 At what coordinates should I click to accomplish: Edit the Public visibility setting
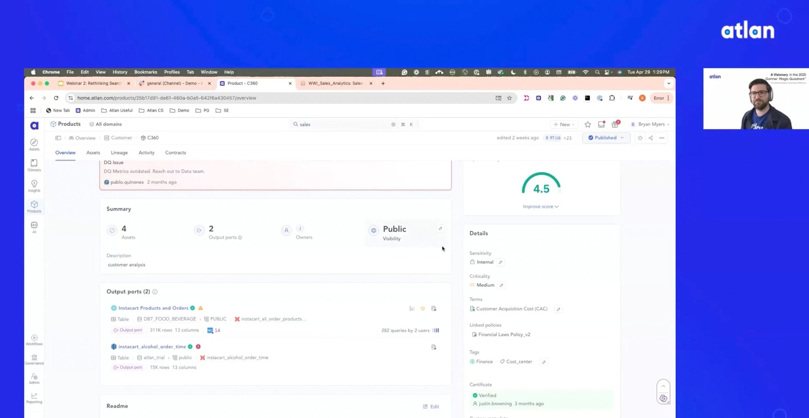[441, 229]
